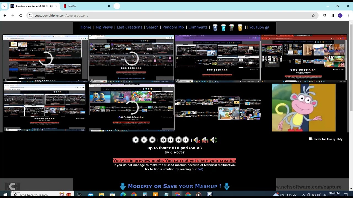The height and width of the screenshot is (198, 353).
Task: Close the Youtube Multiplier tab
Action: (x=57, y=6)
